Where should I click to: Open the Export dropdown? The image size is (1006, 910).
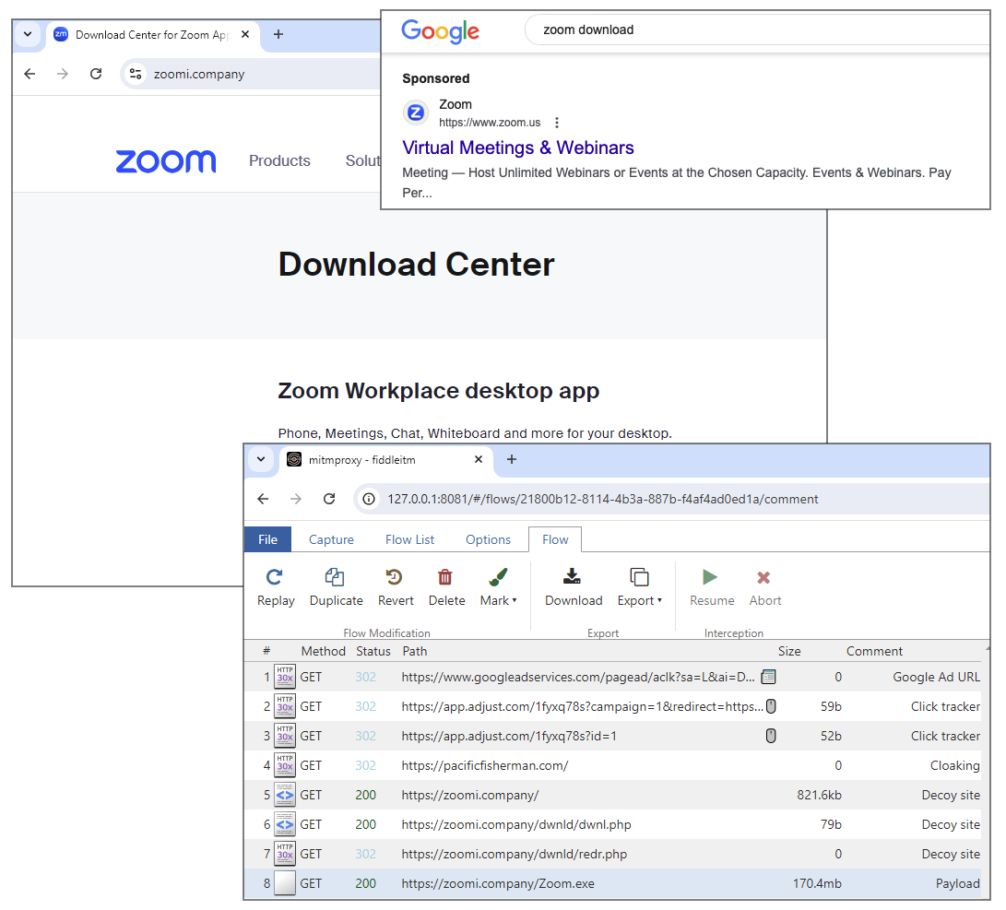click(x=639, y=587)
